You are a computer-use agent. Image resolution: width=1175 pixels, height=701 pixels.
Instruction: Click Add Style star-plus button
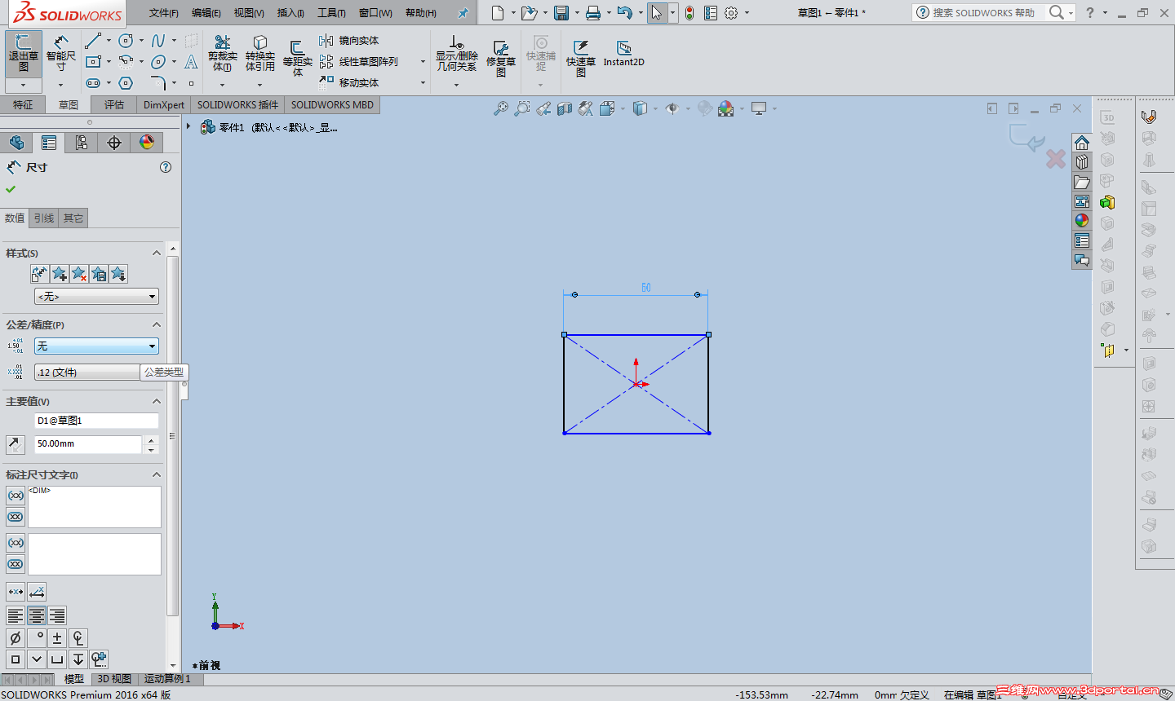tap(60, 274)
